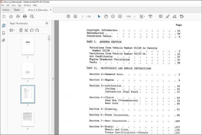Click 'Section 2--Engine' entry
This screenshot has width=202, height=135.
[135, 80]
